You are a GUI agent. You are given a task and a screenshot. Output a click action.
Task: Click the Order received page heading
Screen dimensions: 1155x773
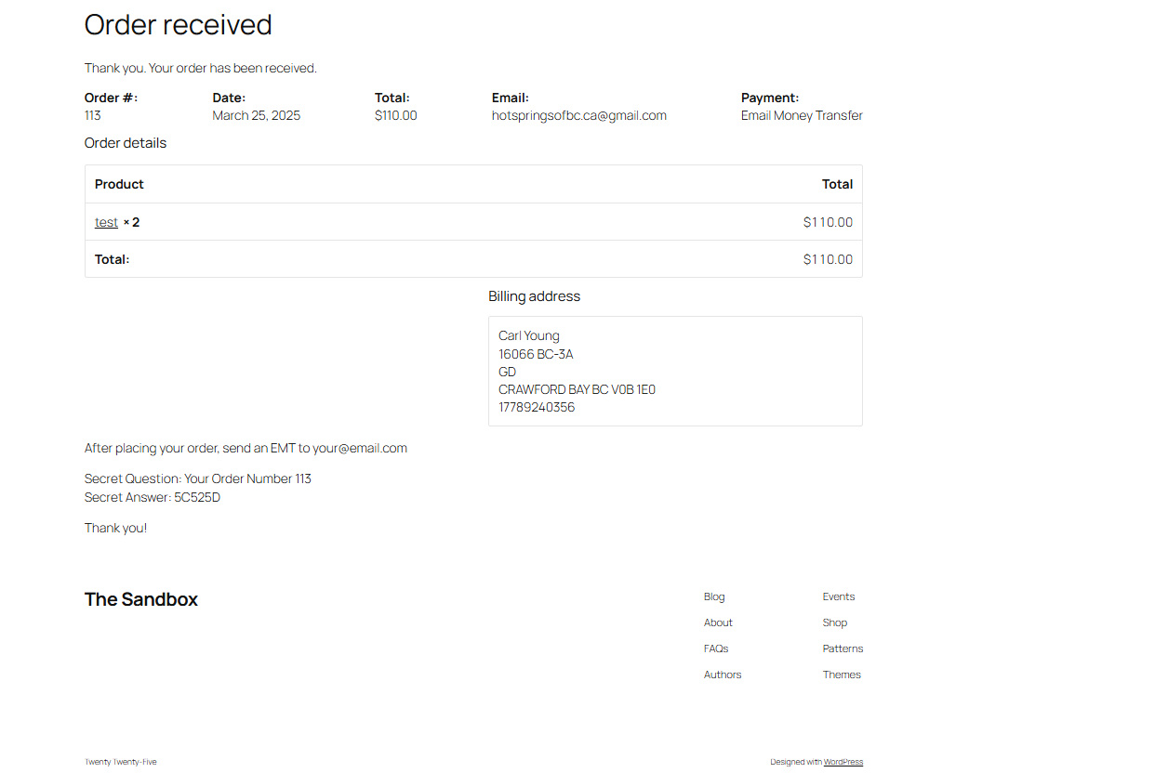pos(178,24)
